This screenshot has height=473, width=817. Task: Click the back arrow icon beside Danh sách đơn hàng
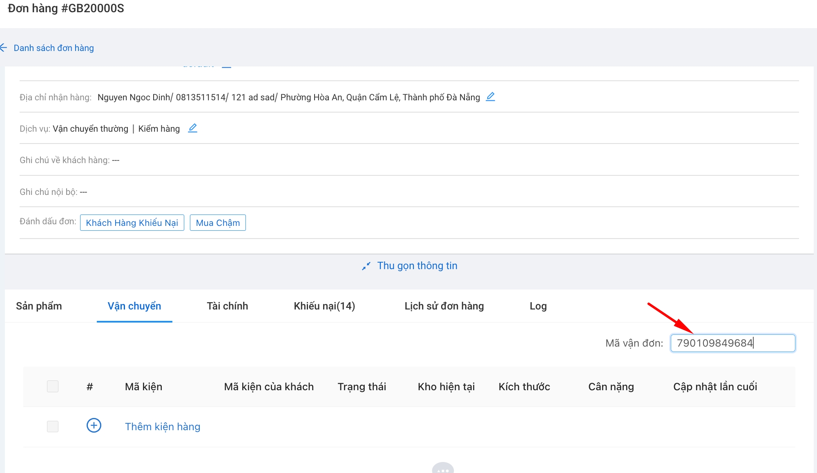click(4, 48)
